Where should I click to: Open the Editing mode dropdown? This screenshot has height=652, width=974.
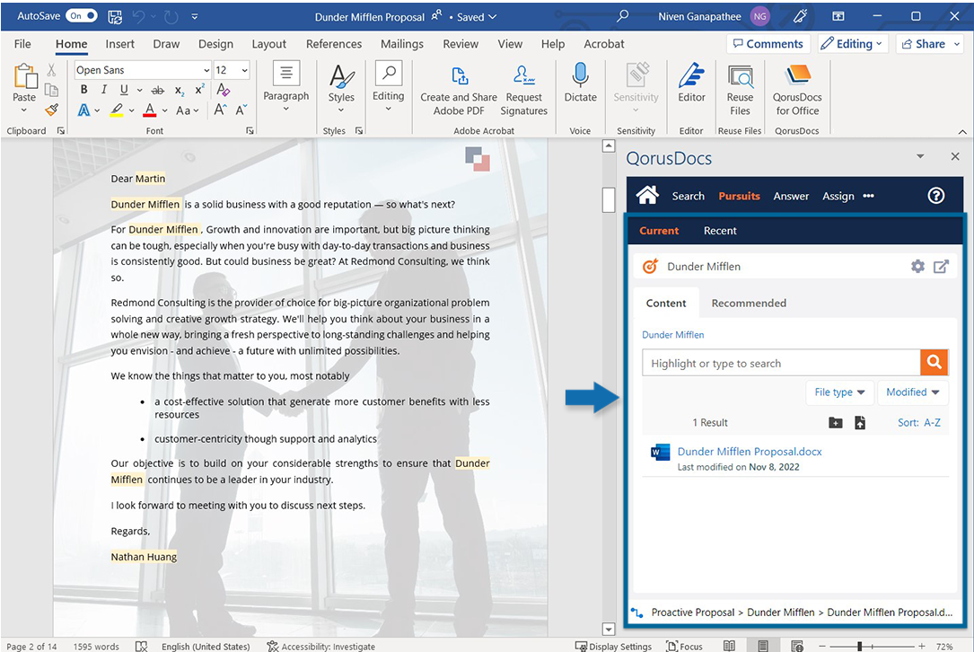852,43
